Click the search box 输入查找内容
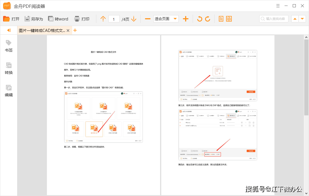This screenshot has height=196, width=309. coord(274,19)
